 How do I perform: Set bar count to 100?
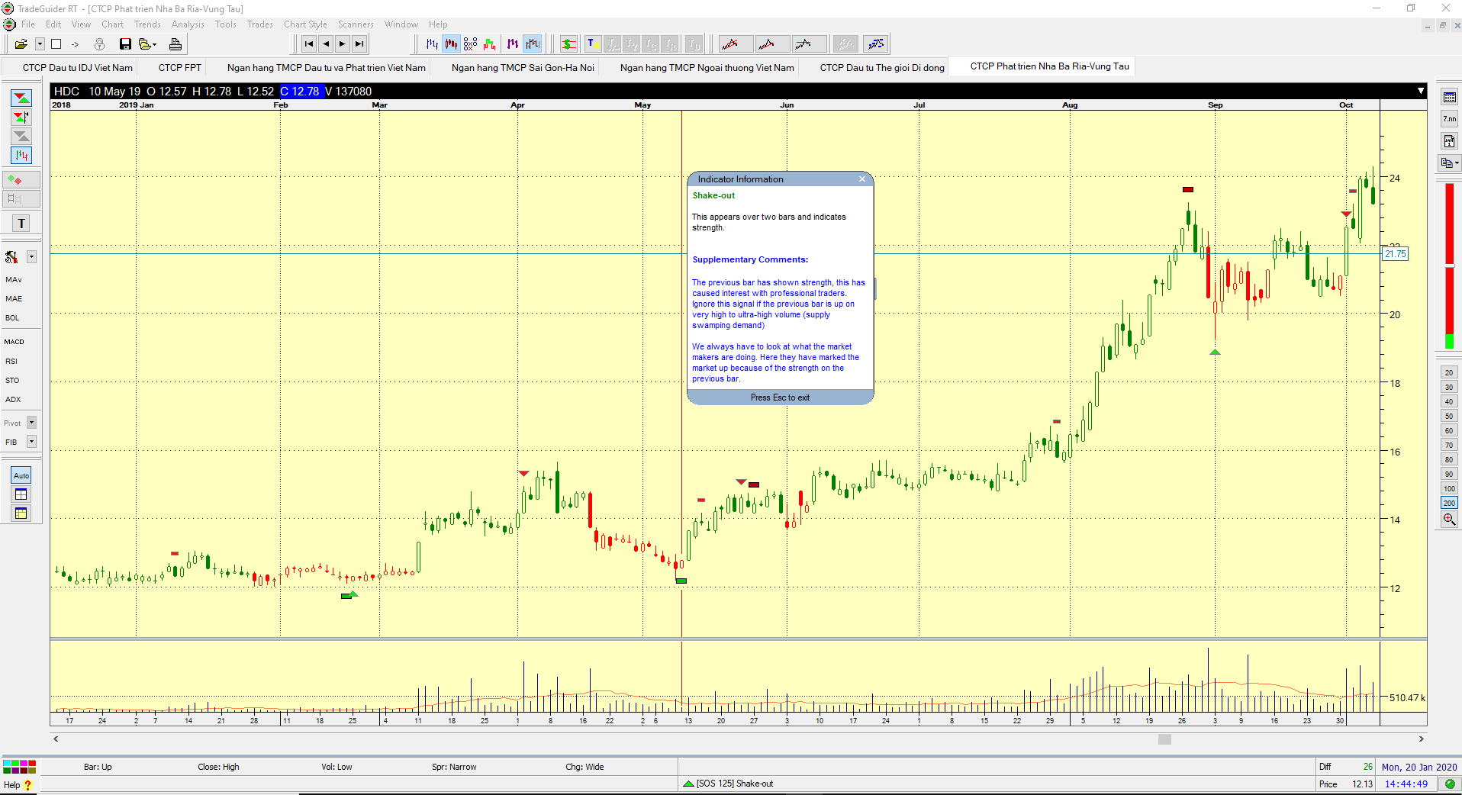tap(1449, 489)
